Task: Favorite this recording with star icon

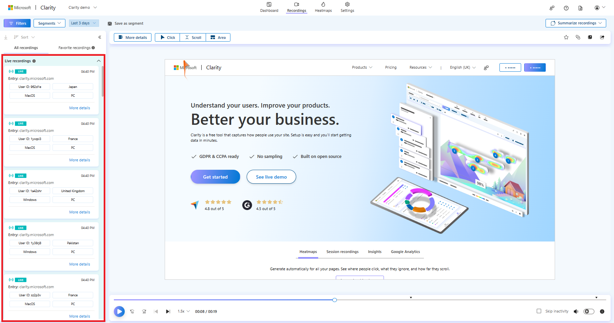Action: point(566,37)
